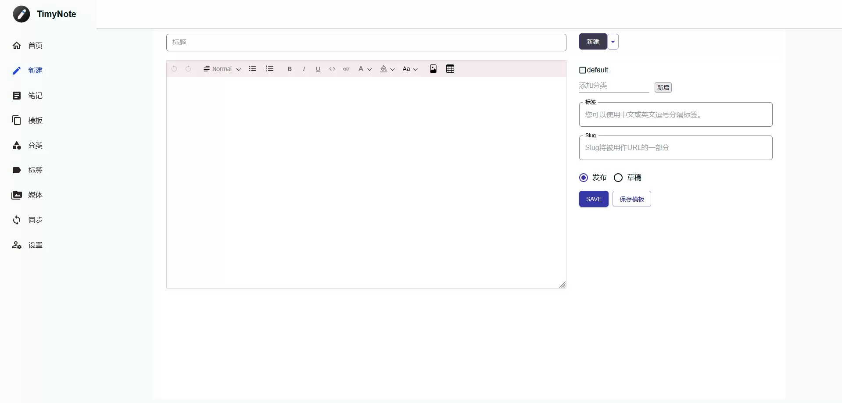Click the undo arrow icon
The height and width of the screenshot is (403, 842).
pos(174,68)
